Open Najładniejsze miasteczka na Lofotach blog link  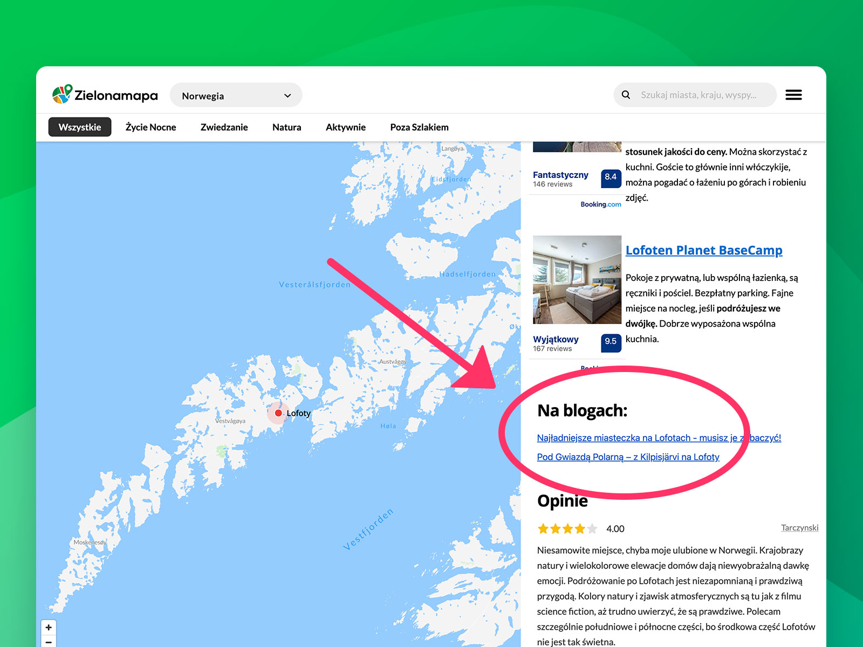pyautogui.click(x=659, y=438)
